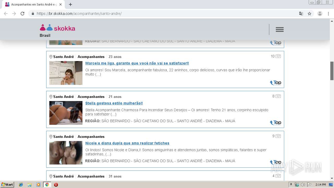Bookmark this page with the star icon

(x=309, y=14)
